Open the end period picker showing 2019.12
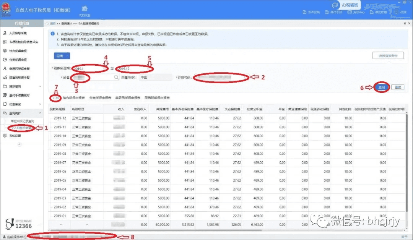413x240 pixels. click(134, 69)
